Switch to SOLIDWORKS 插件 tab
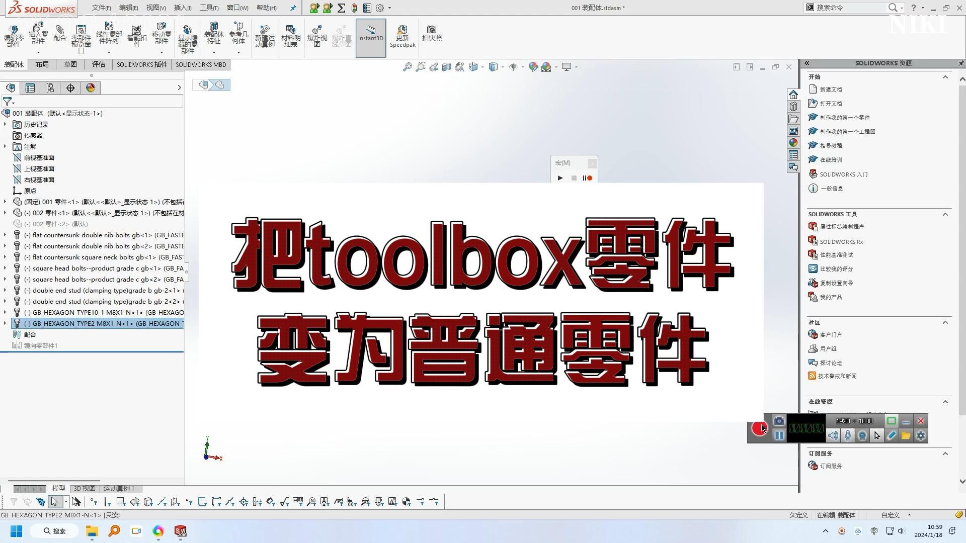The width and height of the screenshot is (966, 543). tap(142, 64)
